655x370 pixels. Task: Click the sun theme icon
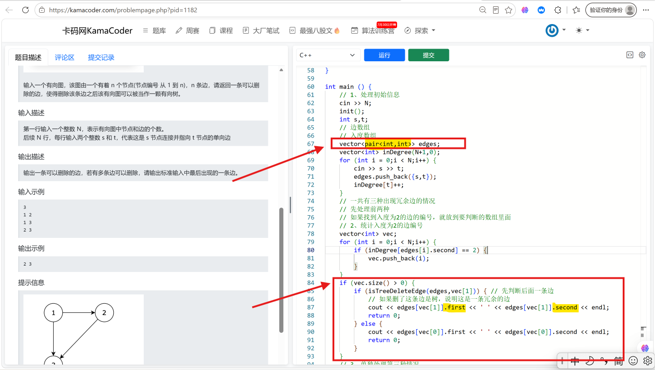(579, 30)
